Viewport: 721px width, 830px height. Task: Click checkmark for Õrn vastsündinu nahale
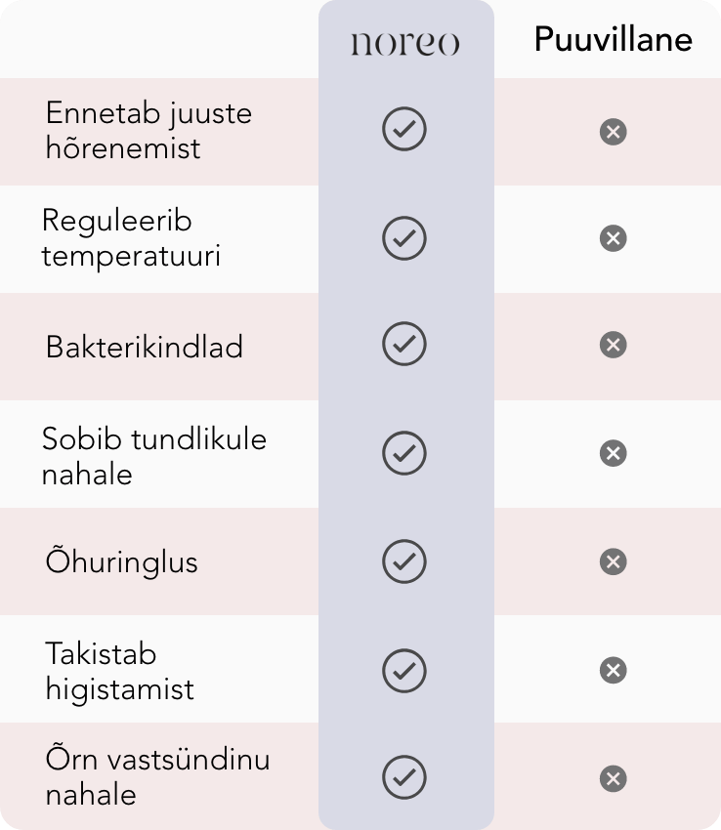pyautogui.click(x=404, y=776)
